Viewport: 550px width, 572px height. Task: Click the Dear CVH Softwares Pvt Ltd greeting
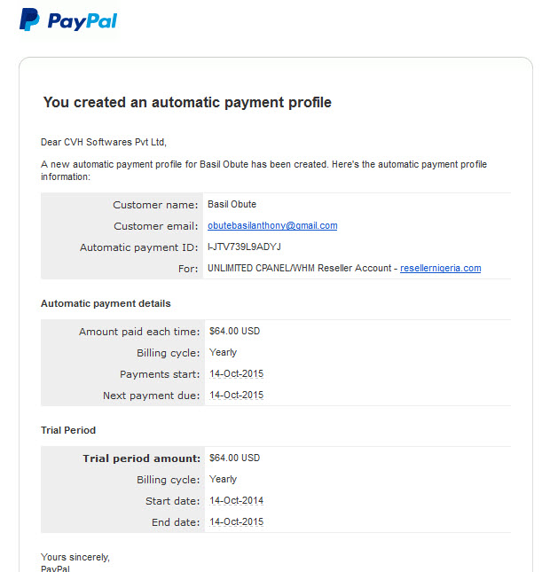tap(103, 142)
